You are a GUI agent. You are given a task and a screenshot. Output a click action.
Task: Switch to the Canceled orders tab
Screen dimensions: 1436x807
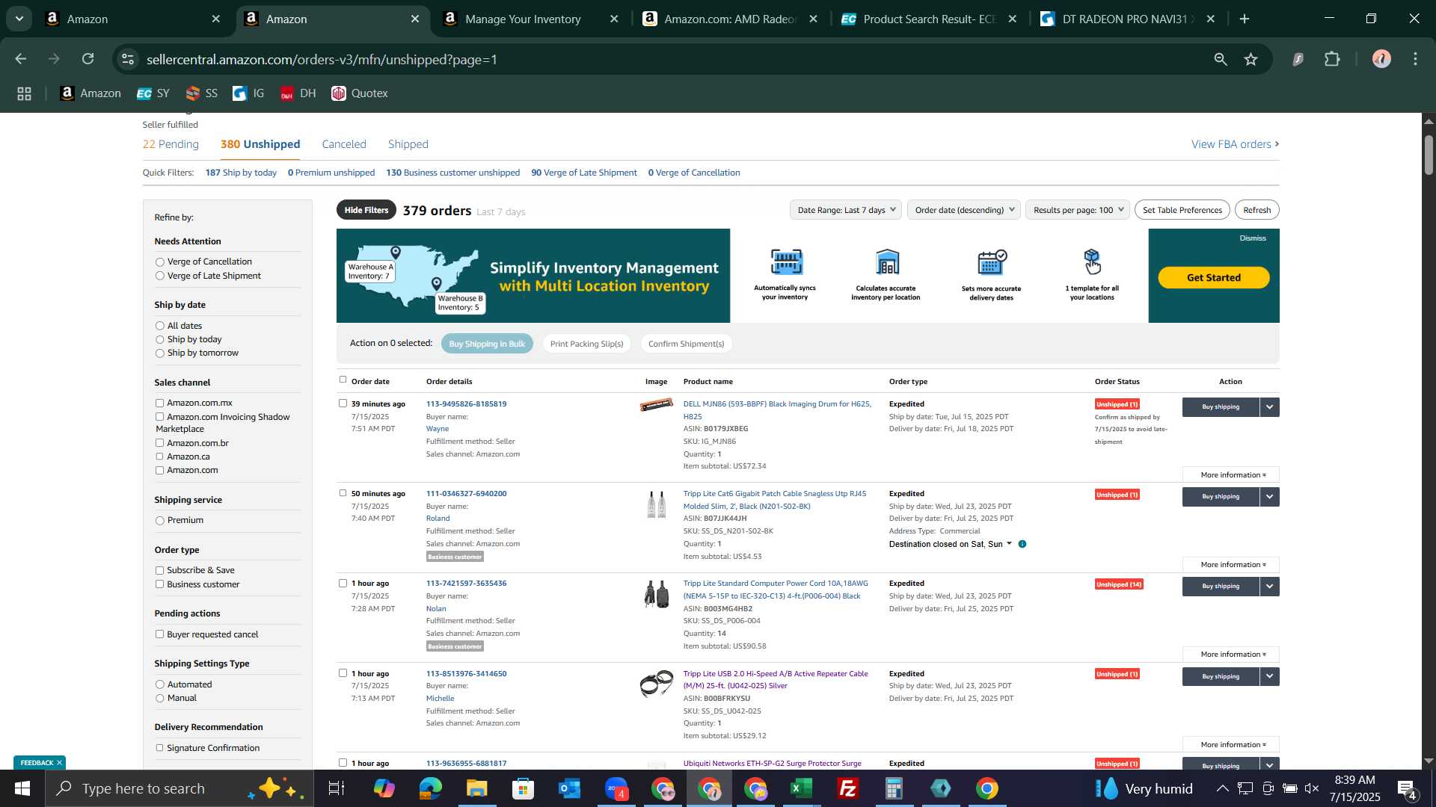[344, 144]
